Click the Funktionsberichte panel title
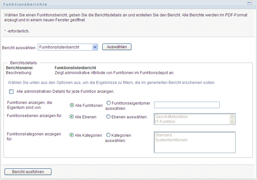Viewport: 257px width, 180px height. (x=25, y=4)
